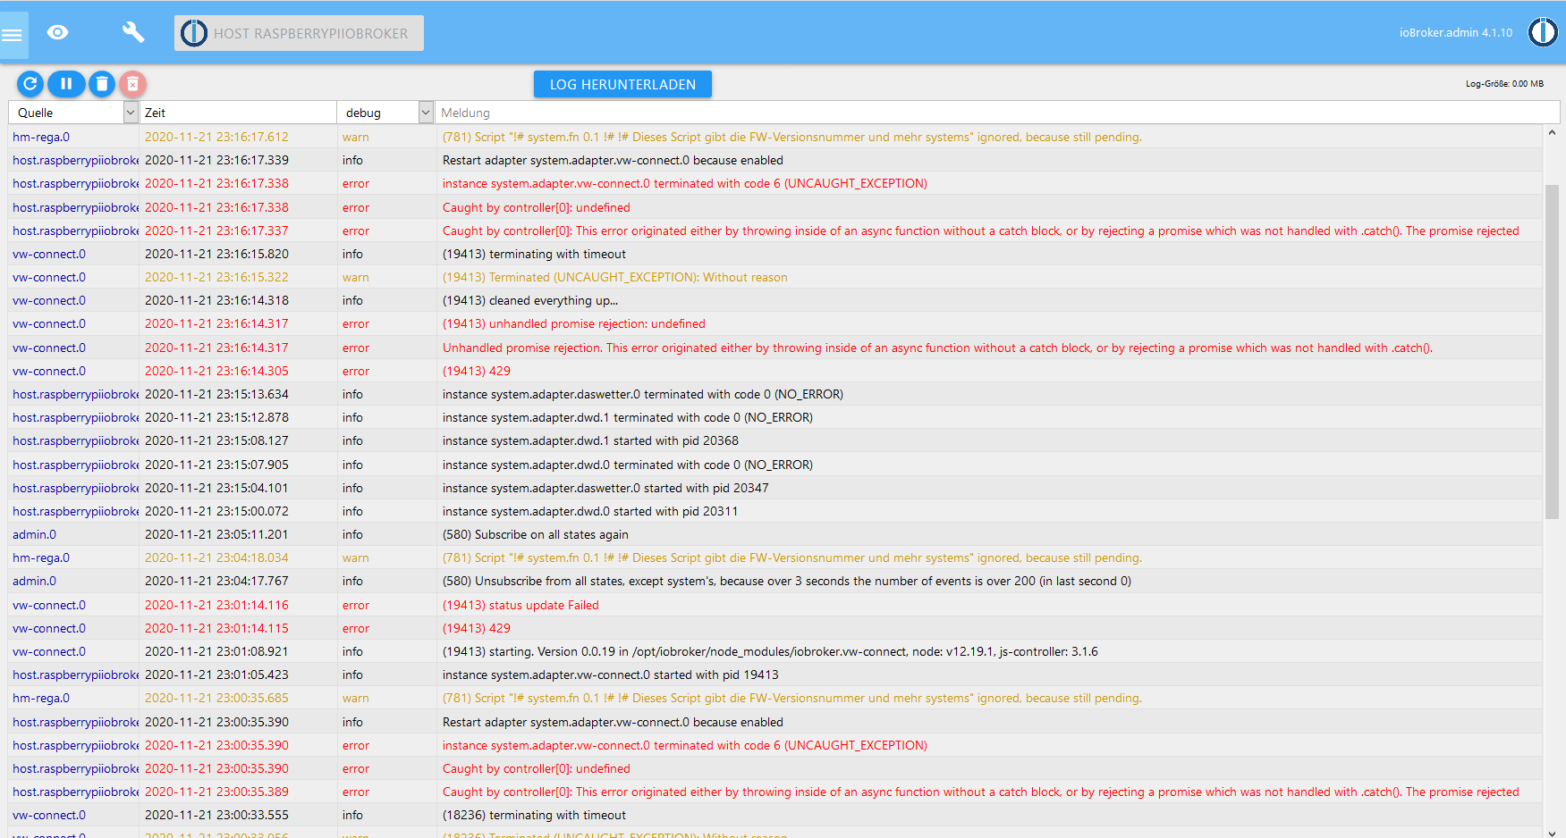Click the Meldung filter input field
Viewport: 1566px width, 838px height.
tap(997, 113)
